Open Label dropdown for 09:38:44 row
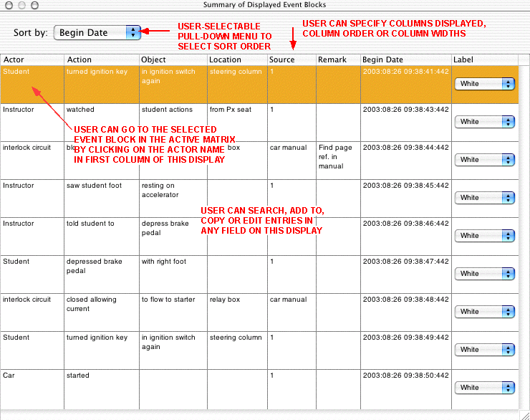This screenshot has width=530, height=420. coord(485,160)
